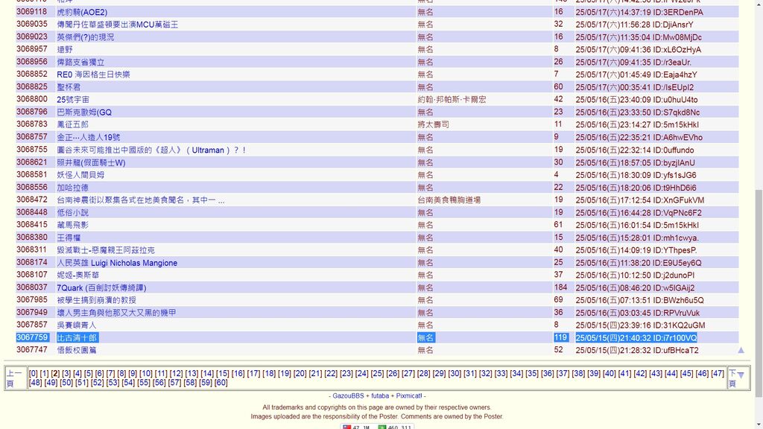Click highlighted timestamp with ID:i7r100VQ
The image size is (763, 429).
coord(636,338)
